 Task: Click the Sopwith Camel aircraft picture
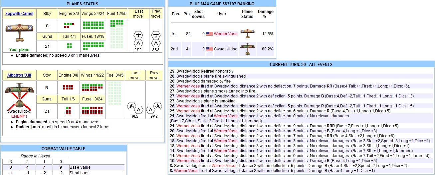(19, 32)
